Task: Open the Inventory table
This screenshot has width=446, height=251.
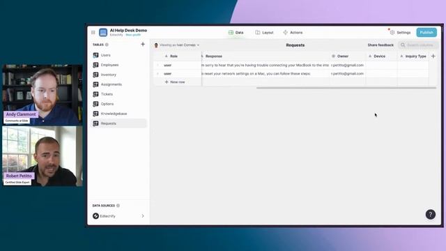Action: tap(119, 75)
